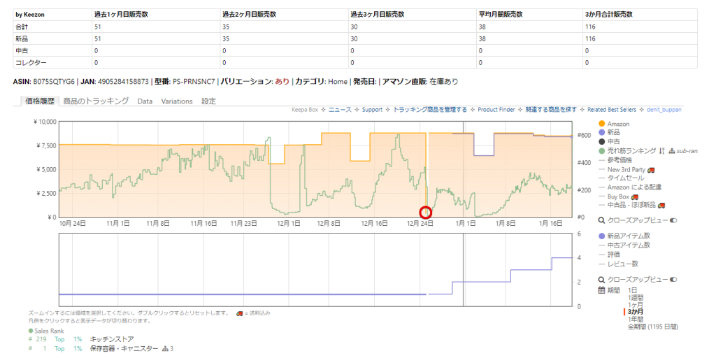Toggle 新品アイテム数 legend entry
Image resolution: width=716 pixels, height=358 pixels.
coord(628,236)
